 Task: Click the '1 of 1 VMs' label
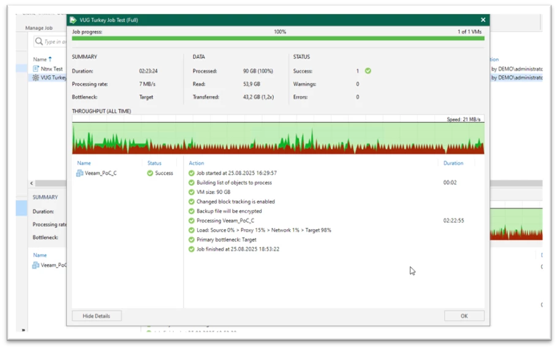click(x=469, y=32)
